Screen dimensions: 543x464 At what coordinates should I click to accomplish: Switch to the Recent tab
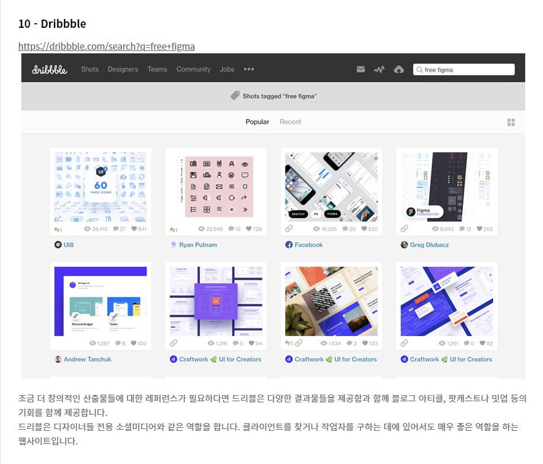click(x=290, y=122)
